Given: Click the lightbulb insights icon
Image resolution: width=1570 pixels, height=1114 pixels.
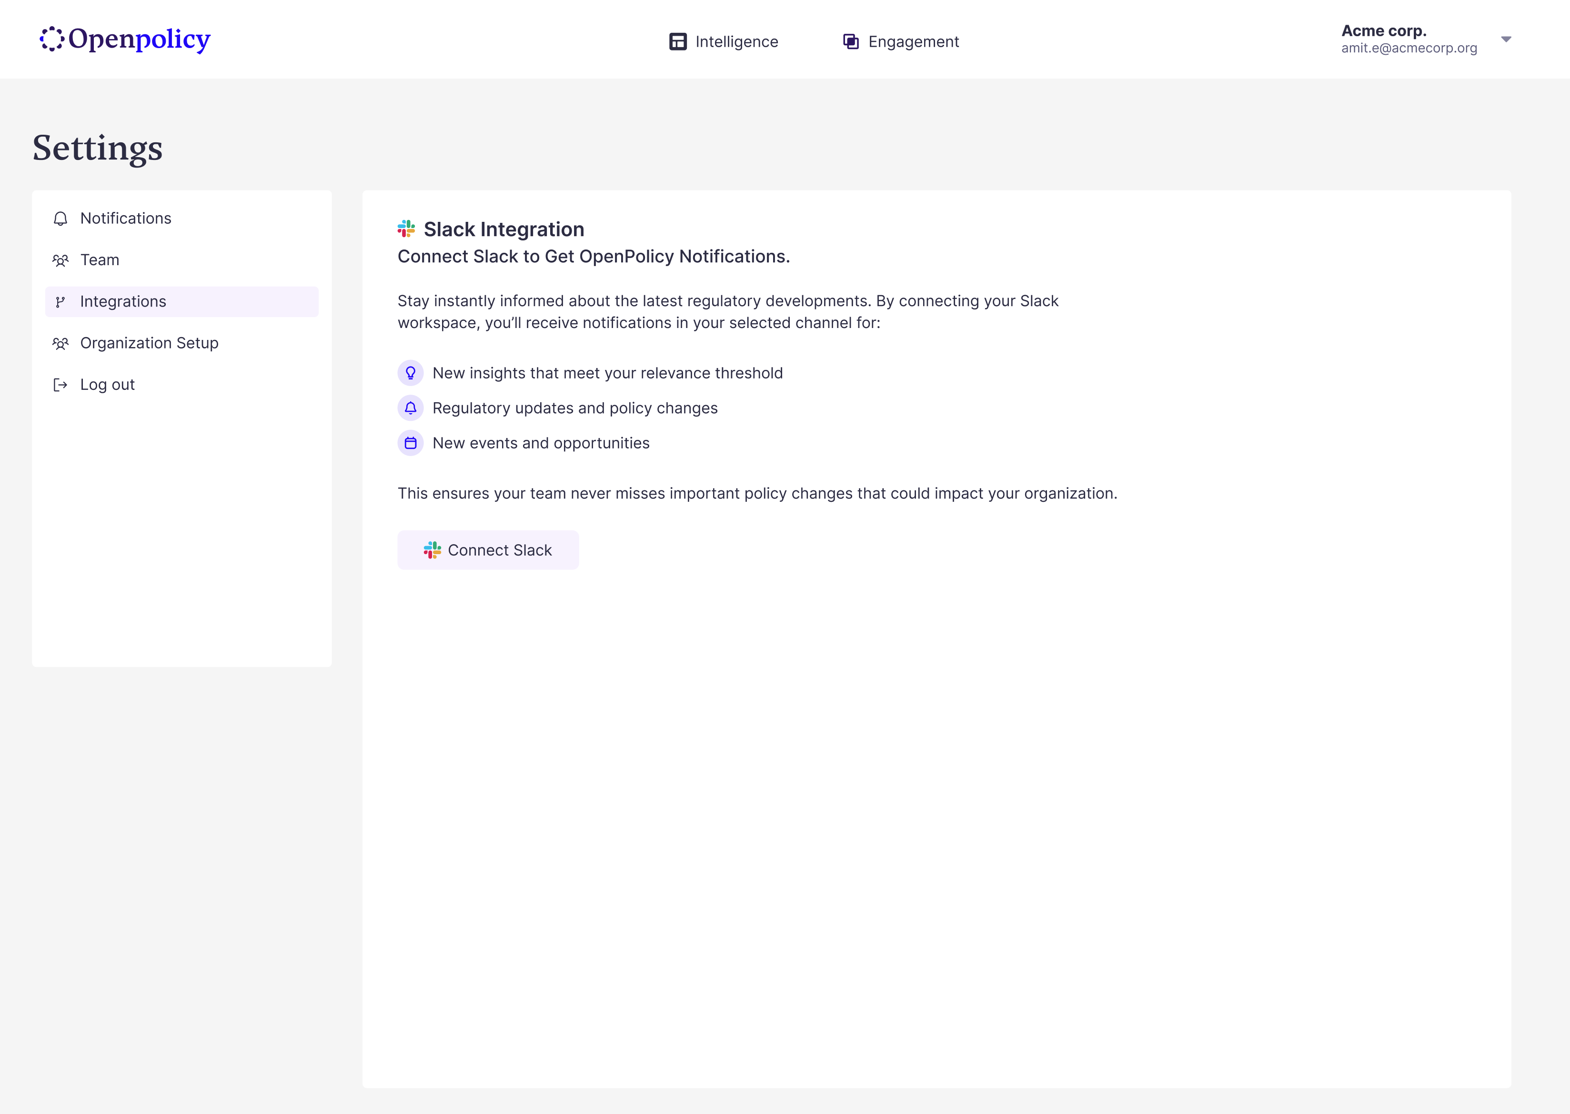Looking at the screenshot, I should 410,373.
